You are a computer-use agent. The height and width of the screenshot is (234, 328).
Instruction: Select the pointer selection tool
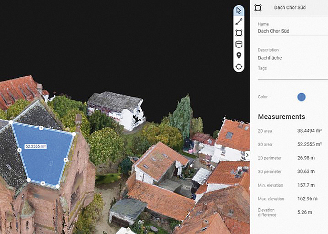(239, 11)
